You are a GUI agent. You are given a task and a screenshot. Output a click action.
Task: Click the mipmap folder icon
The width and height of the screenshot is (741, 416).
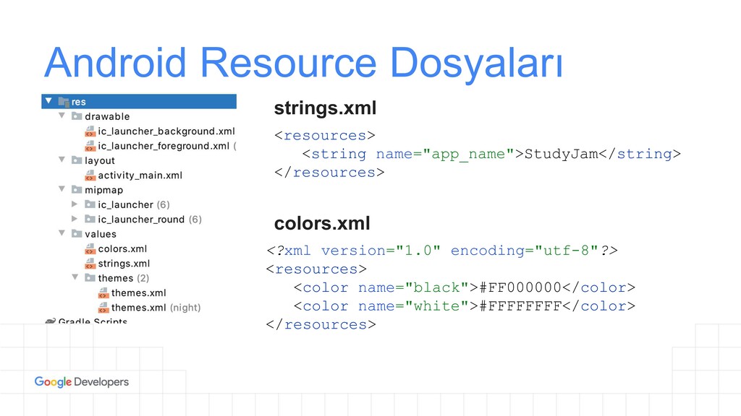click(x=77, y=190)
